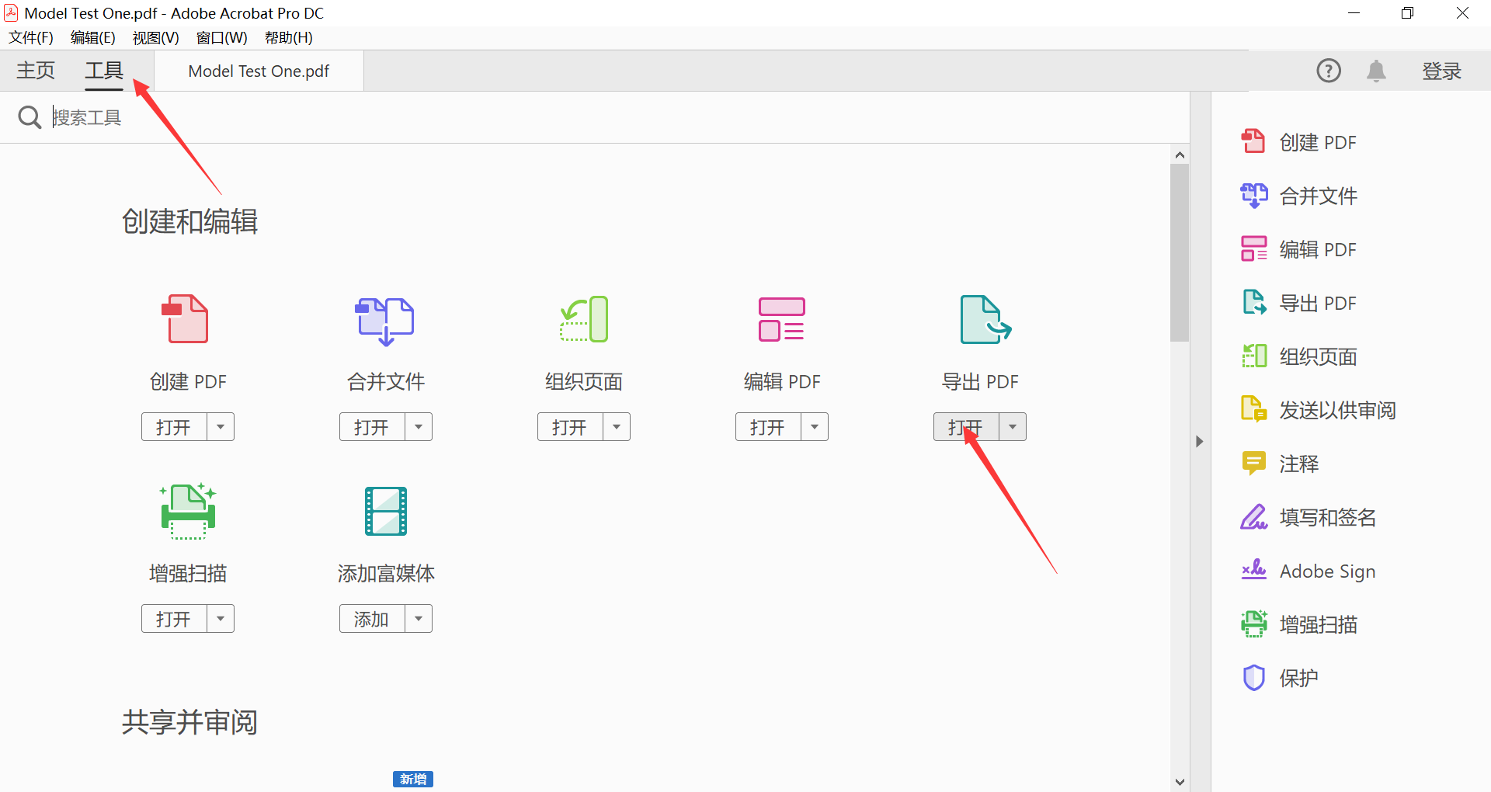Open notifications bell icon
Viewport: 1491px width, 792px height.
point(1376,71)
